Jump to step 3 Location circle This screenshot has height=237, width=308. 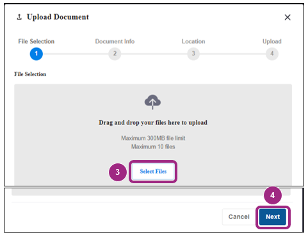pos(193,54)
